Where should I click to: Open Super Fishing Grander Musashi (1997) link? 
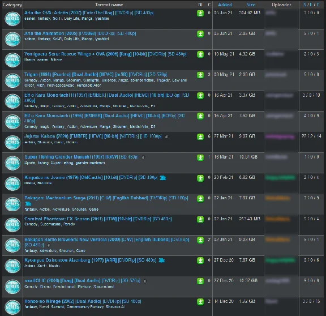coord(81,157)
